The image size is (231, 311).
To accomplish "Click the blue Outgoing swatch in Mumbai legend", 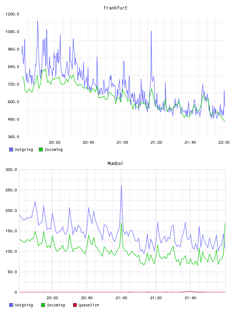I will [11, 305].
